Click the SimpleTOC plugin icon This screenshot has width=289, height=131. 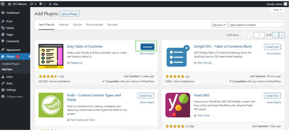coord(178,56)
